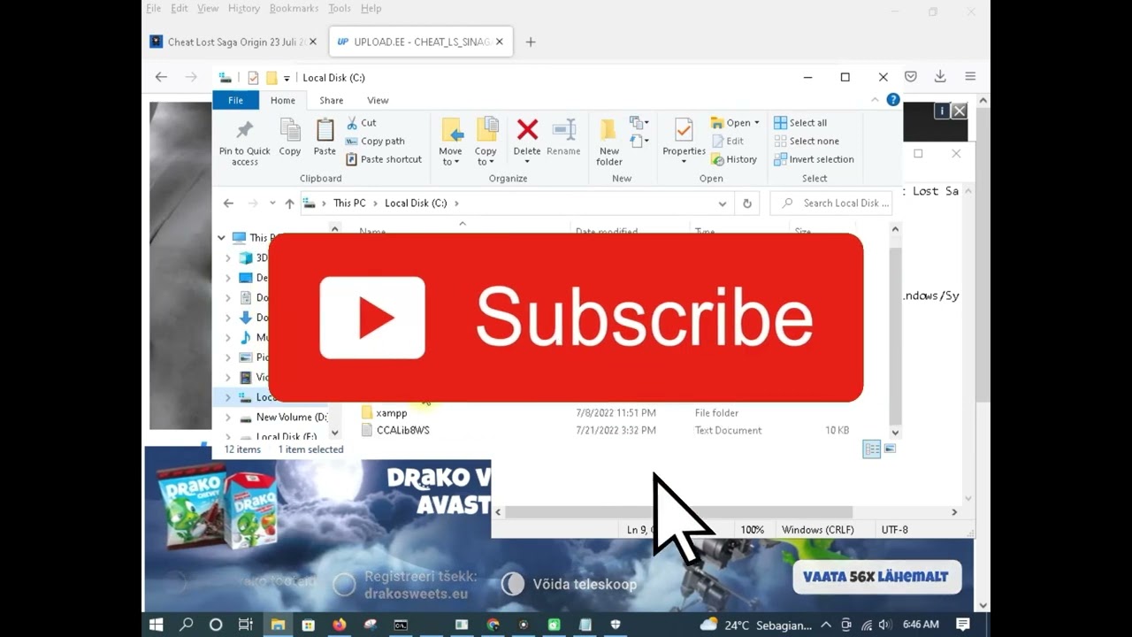Screen dimensions: 1132x637
Task: Close the UPLOAD.EE browser tab
Action: pos(500,42)
